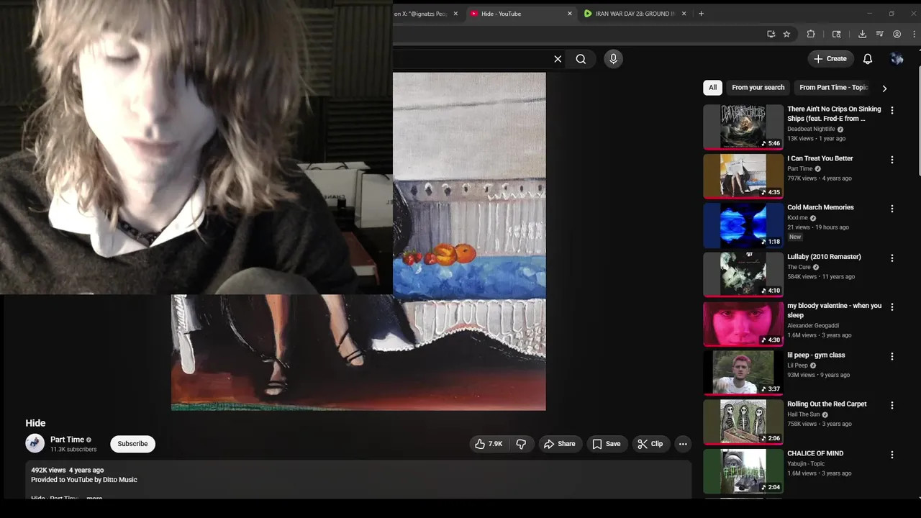
Task: Click the Share button
Action: [559, 444]
